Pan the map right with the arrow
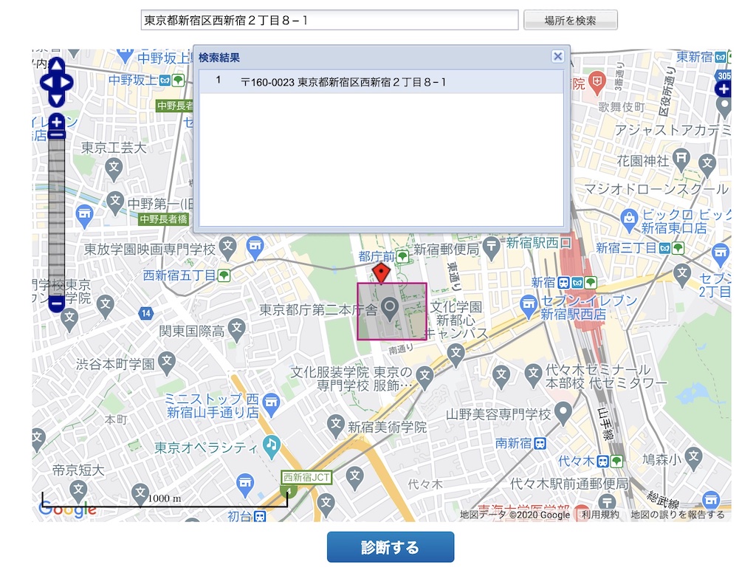This screenshot has width=756, height=573. point(66,83)
